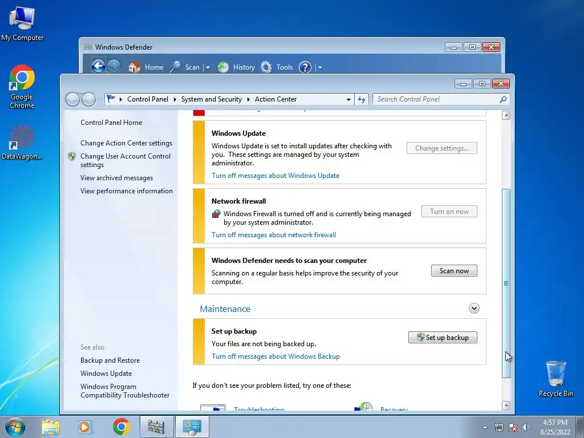Viewport: 584px width, 438px height.
Task: Click the network tray icon
Action: (x=498, y=427)
